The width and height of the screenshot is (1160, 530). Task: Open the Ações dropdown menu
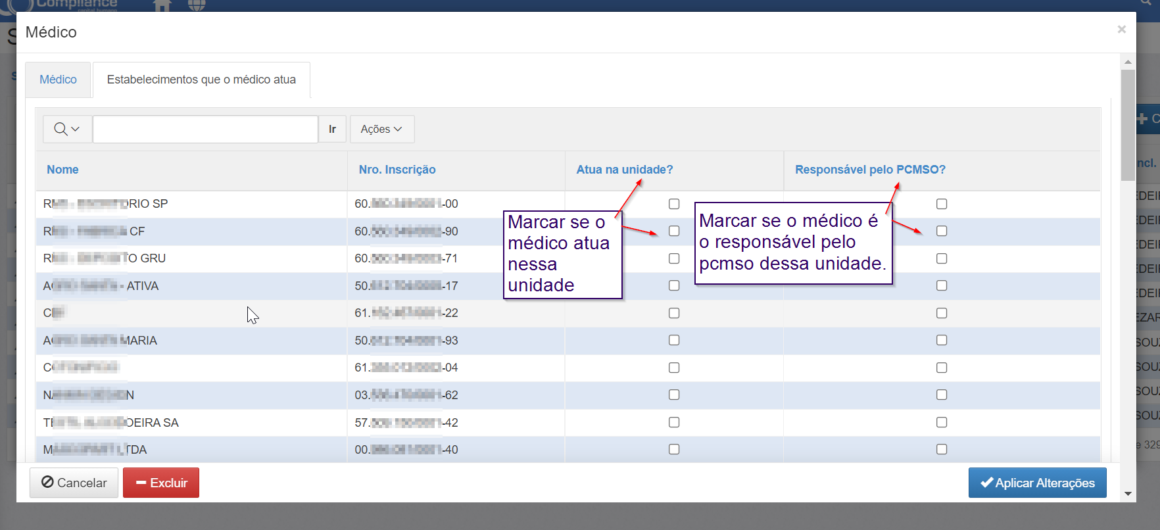click(x=381, y=129)
